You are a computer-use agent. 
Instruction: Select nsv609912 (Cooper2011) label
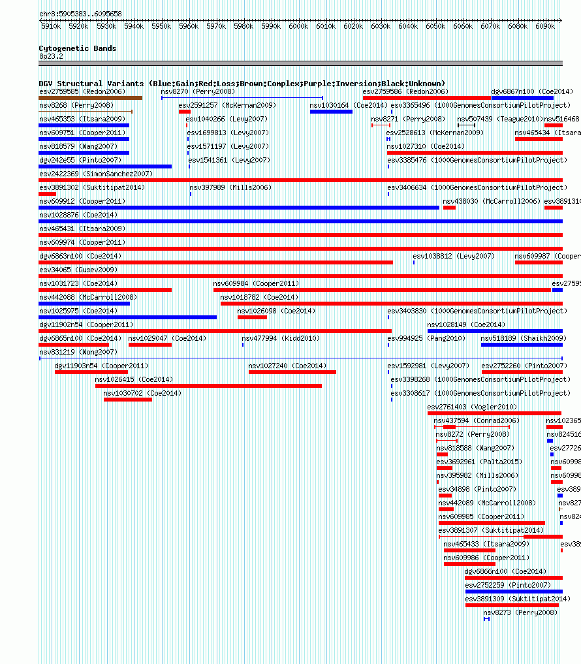click(82, 201)
